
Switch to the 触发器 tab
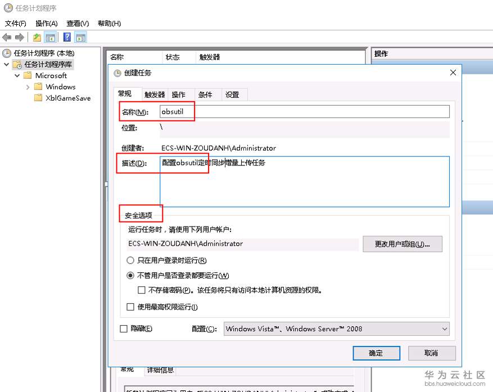tap(154, 94)
